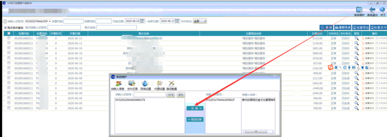Sort by the 购方名称 column header
This screenshot has height=137, width=387.
(x=144, y=34)
